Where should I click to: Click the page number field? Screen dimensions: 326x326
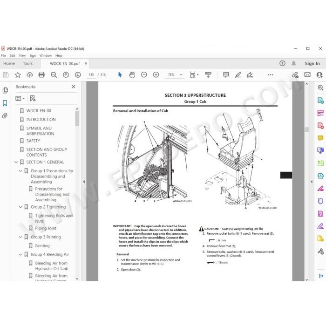[91, 75]
